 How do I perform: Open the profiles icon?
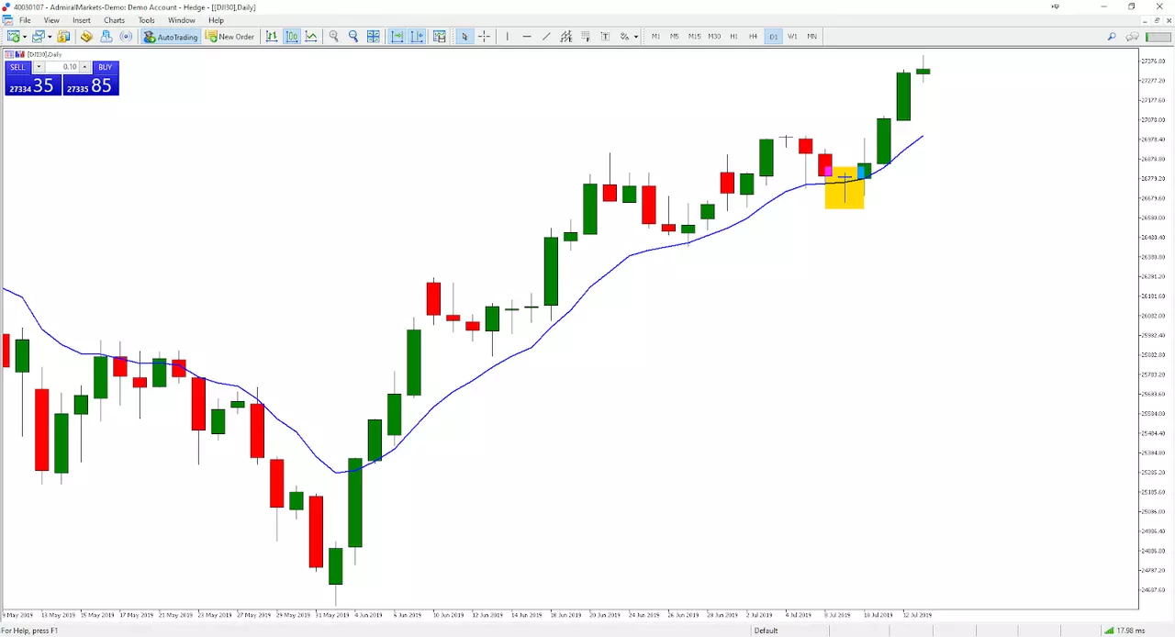pyautogui.click(x=39, y=37)
